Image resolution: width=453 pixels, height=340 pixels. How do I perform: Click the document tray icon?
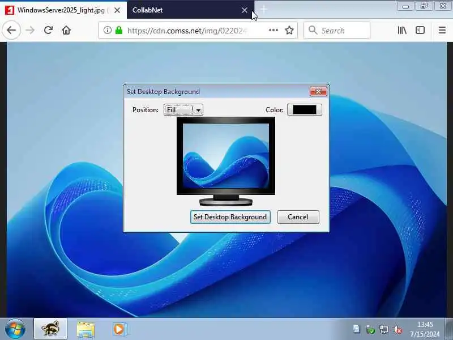[357, 329]
